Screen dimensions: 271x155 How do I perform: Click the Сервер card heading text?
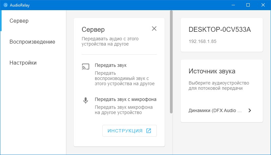click(93, 29)
